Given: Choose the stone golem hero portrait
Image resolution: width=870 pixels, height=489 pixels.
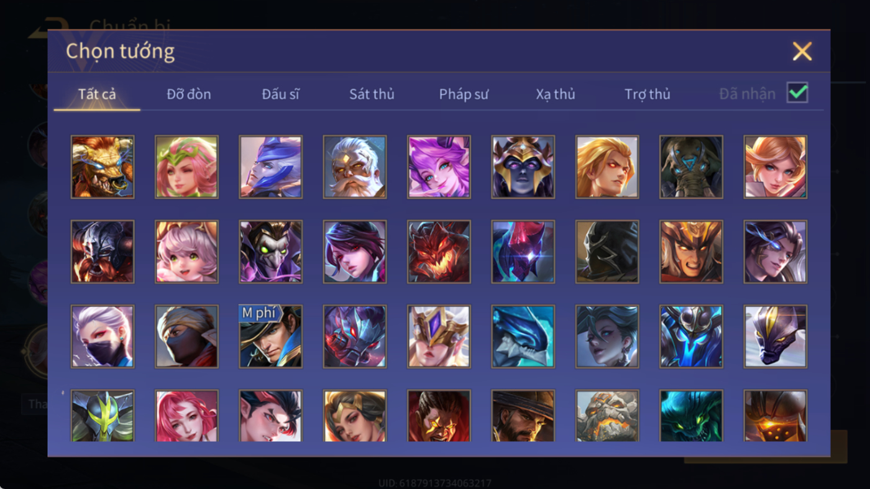Looking at the screenshot, I should (x=607, y=416).
